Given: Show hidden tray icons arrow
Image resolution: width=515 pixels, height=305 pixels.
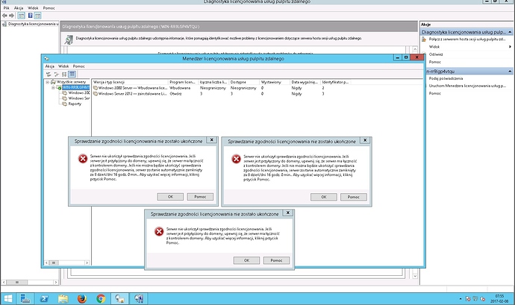Looking at the screenshot, I should (461, 299).
